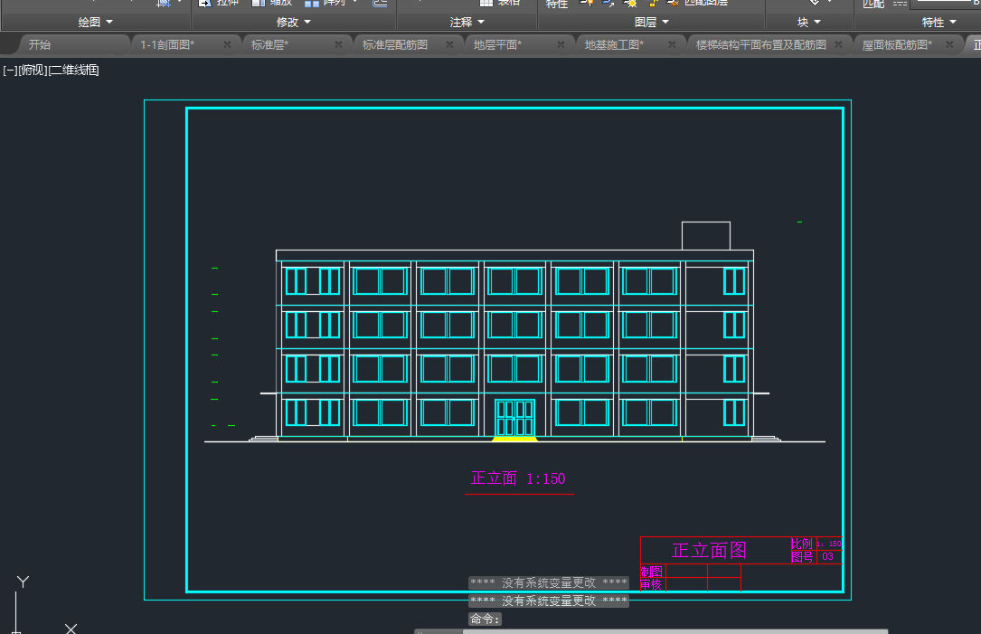
Task: Switch to the 1-1剖面图 drawing tab
Action: [x=167, y=44]
